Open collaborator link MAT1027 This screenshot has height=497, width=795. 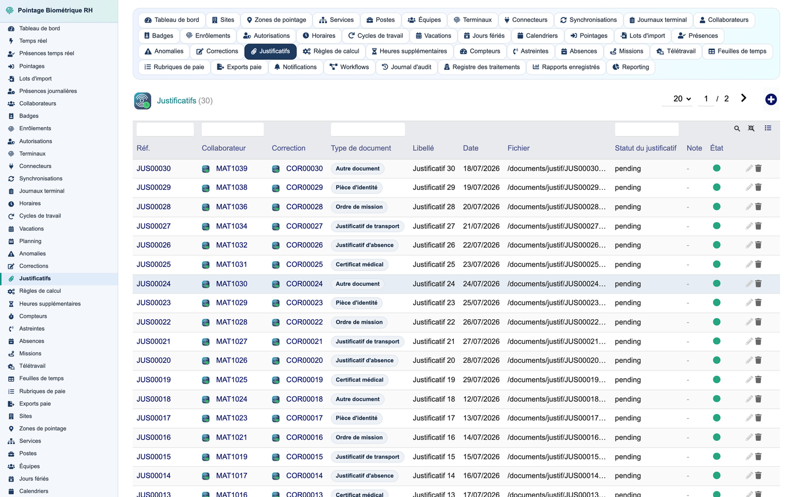[x=232, y=341]
